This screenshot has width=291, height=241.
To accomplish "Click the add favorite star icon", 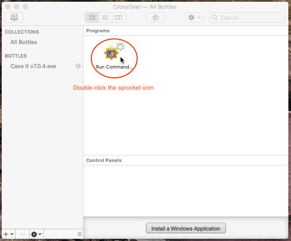I will (156, 17).
